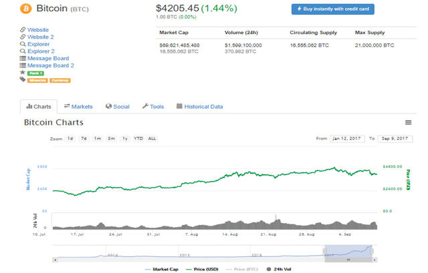428x273 pixels.
Task: Switch to the Markets tab
Action: point(78,107)
